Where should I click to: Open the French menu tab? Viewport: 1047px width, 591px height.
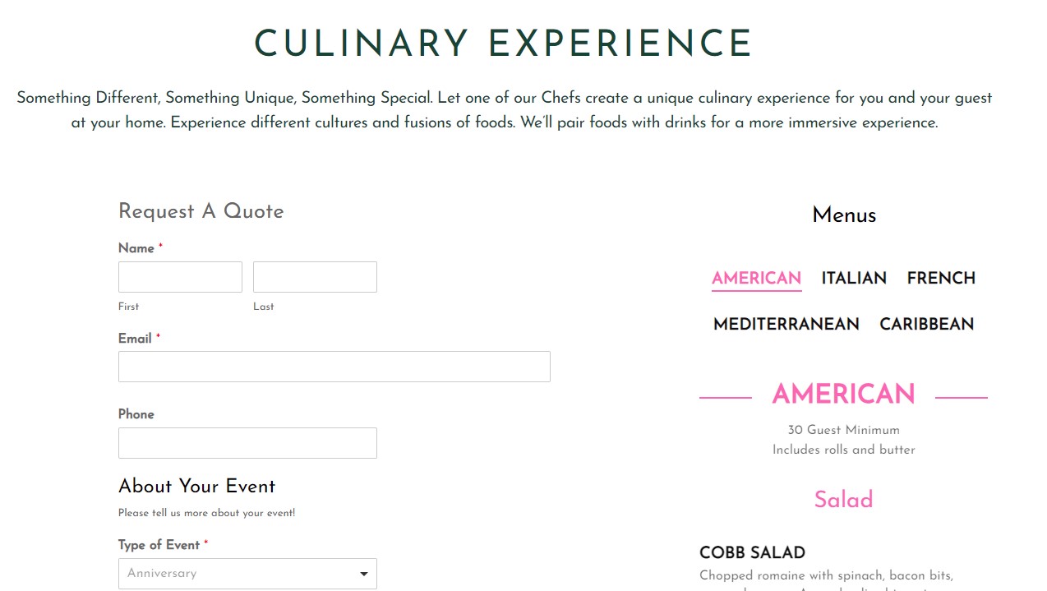[941, 278]
